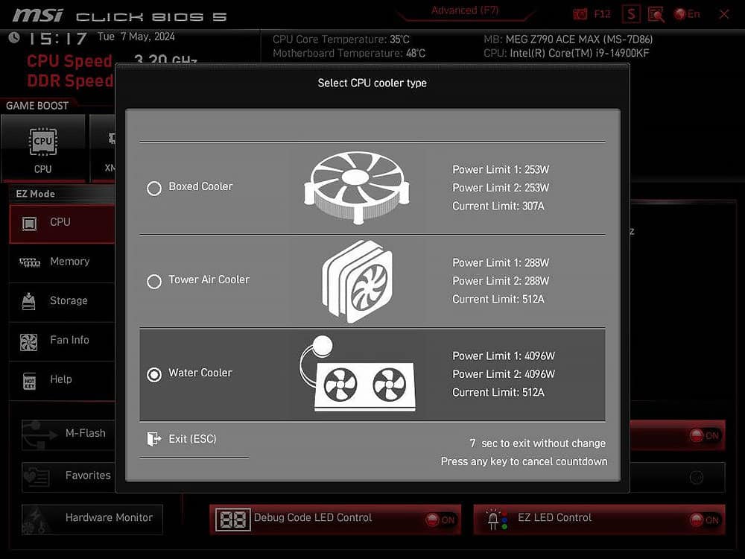Click the Water Cooler radiator illustration
The image size is (745, 559).
pos(358,373)
